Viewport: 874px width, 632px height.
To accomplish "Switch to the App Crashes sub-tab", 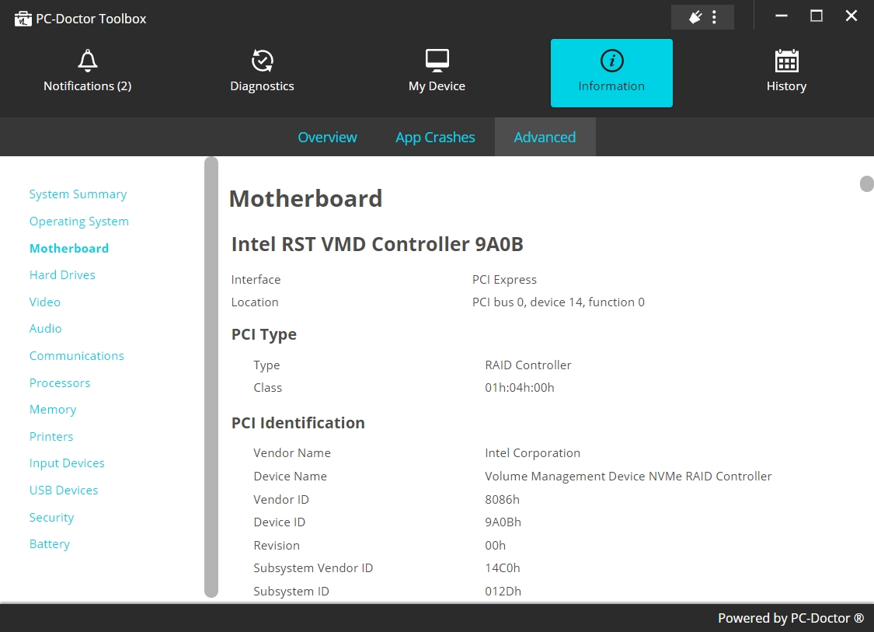I will [x=435, y=138].
